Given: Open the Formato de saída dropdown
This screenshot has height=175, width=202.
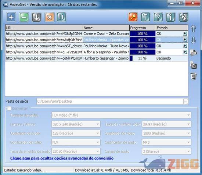Looking at the screenshot, I should (x=121, y=115).
